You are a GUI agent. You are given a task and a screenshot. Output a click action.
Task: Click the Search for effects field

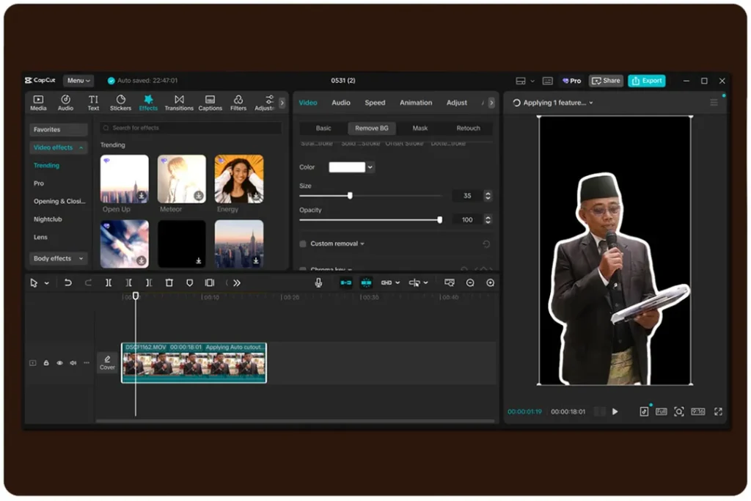[x=190, y=128]
